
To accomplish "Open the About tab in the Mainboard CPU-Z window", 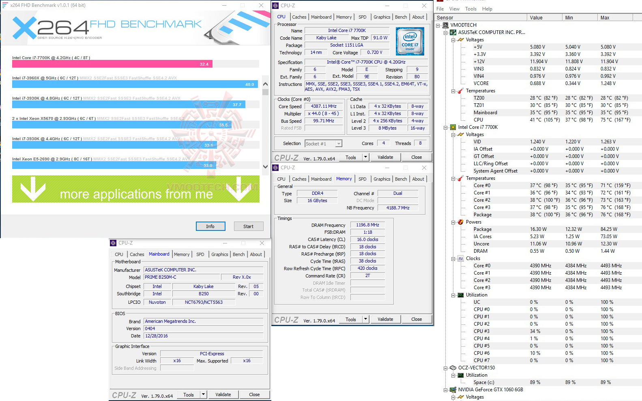I will coord(256,254).
